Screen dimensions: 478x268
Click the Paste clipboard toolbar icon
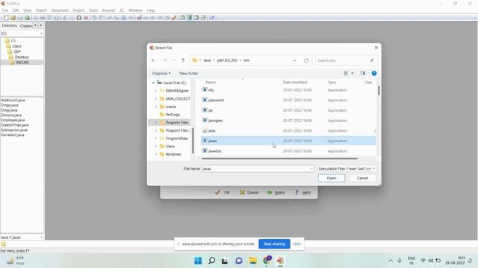78,18
